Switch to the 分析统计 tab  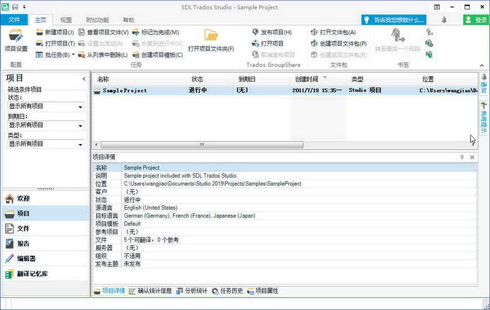(192, 291)
